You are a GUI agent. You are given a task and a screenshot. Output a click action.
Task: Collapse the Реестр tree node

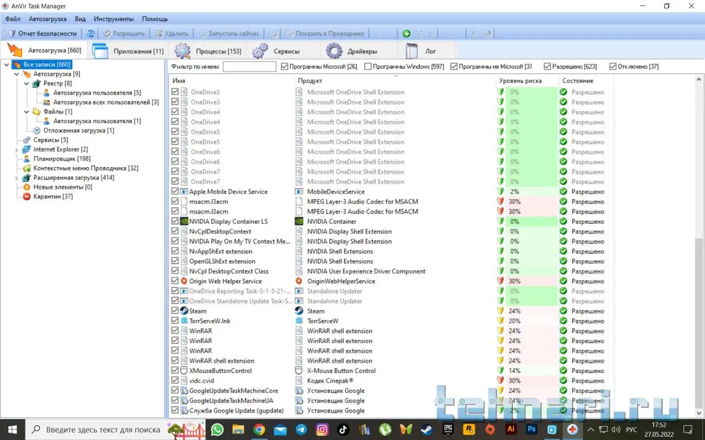tap(26, 84)
